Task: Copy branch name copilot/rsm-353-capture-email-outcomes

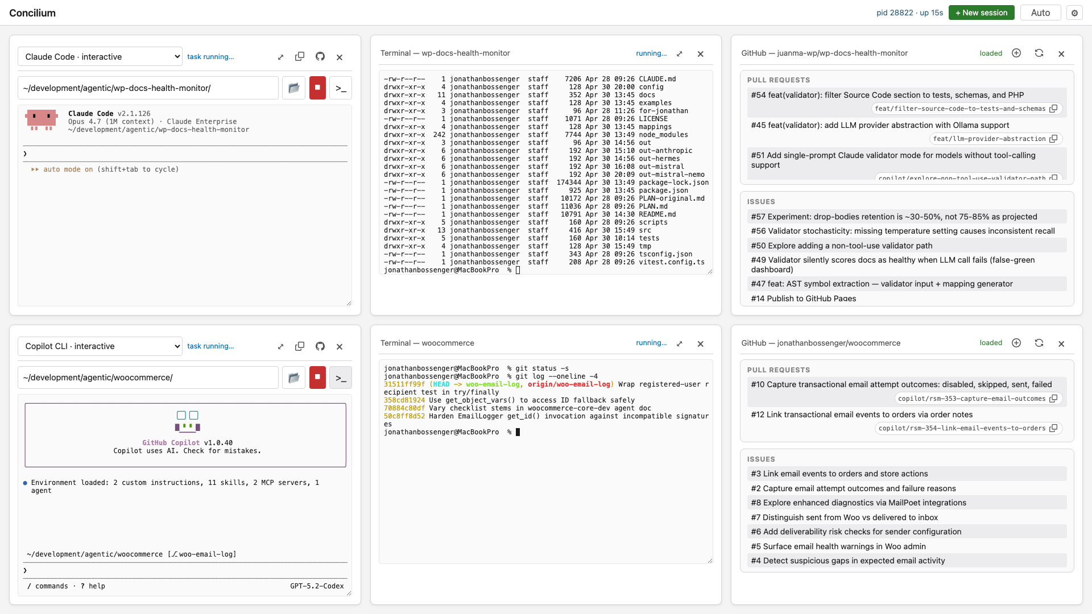Action: (1053, 399)
